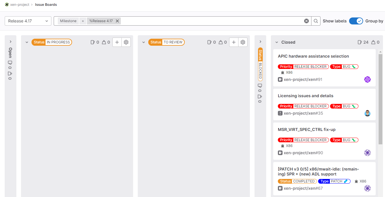Toggle the Show labels switch
The width and height of the screenshot is (385, 197).
pyautogui.click(x=356, y=21)
